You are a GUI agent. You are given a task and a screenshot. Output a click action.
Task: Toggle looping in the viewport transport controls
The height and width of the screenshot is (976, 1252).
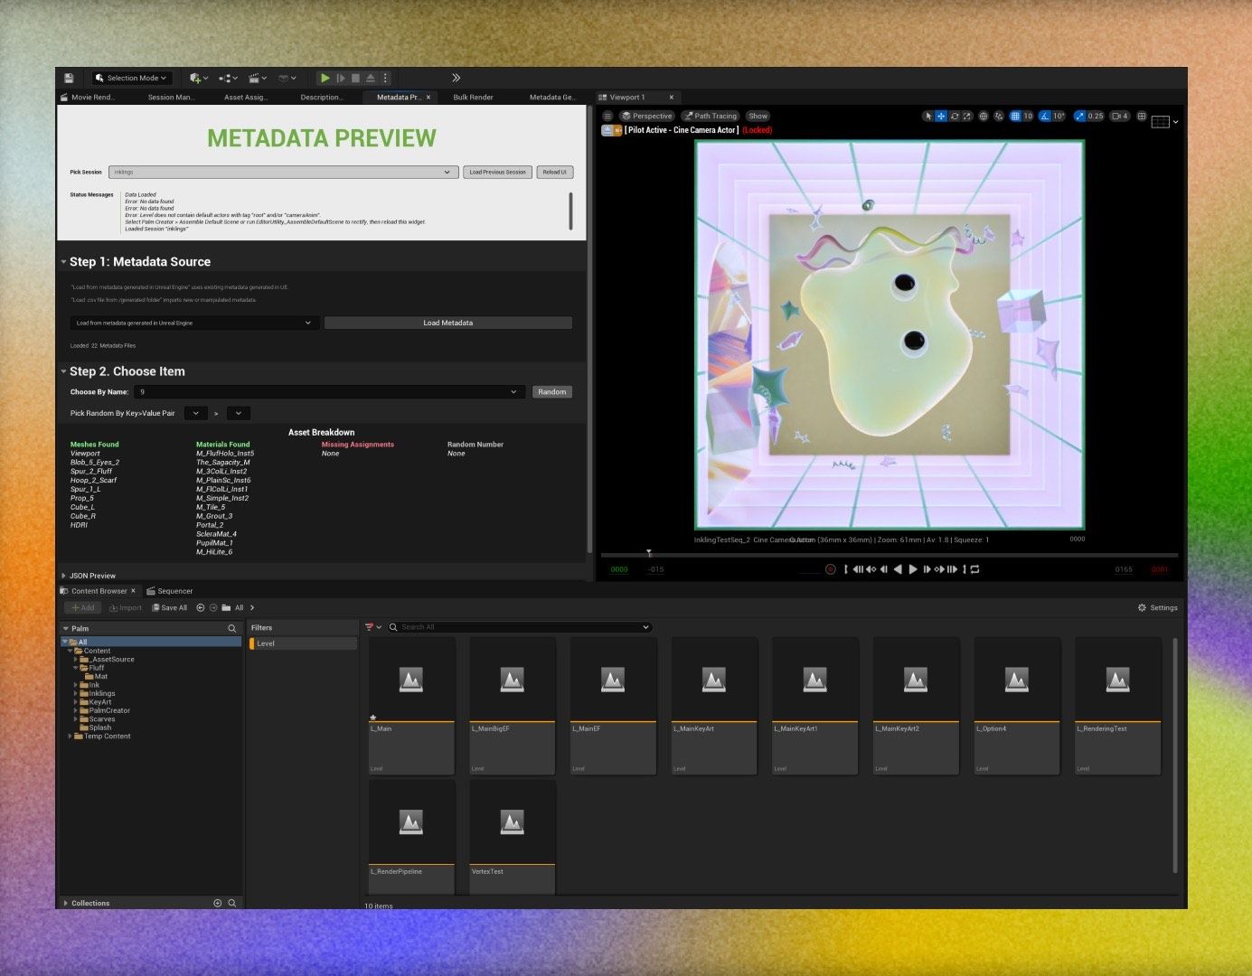974,569
